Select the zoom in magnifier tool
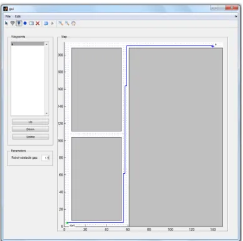The height and width of the screenshot is (241, 243). 60,23
